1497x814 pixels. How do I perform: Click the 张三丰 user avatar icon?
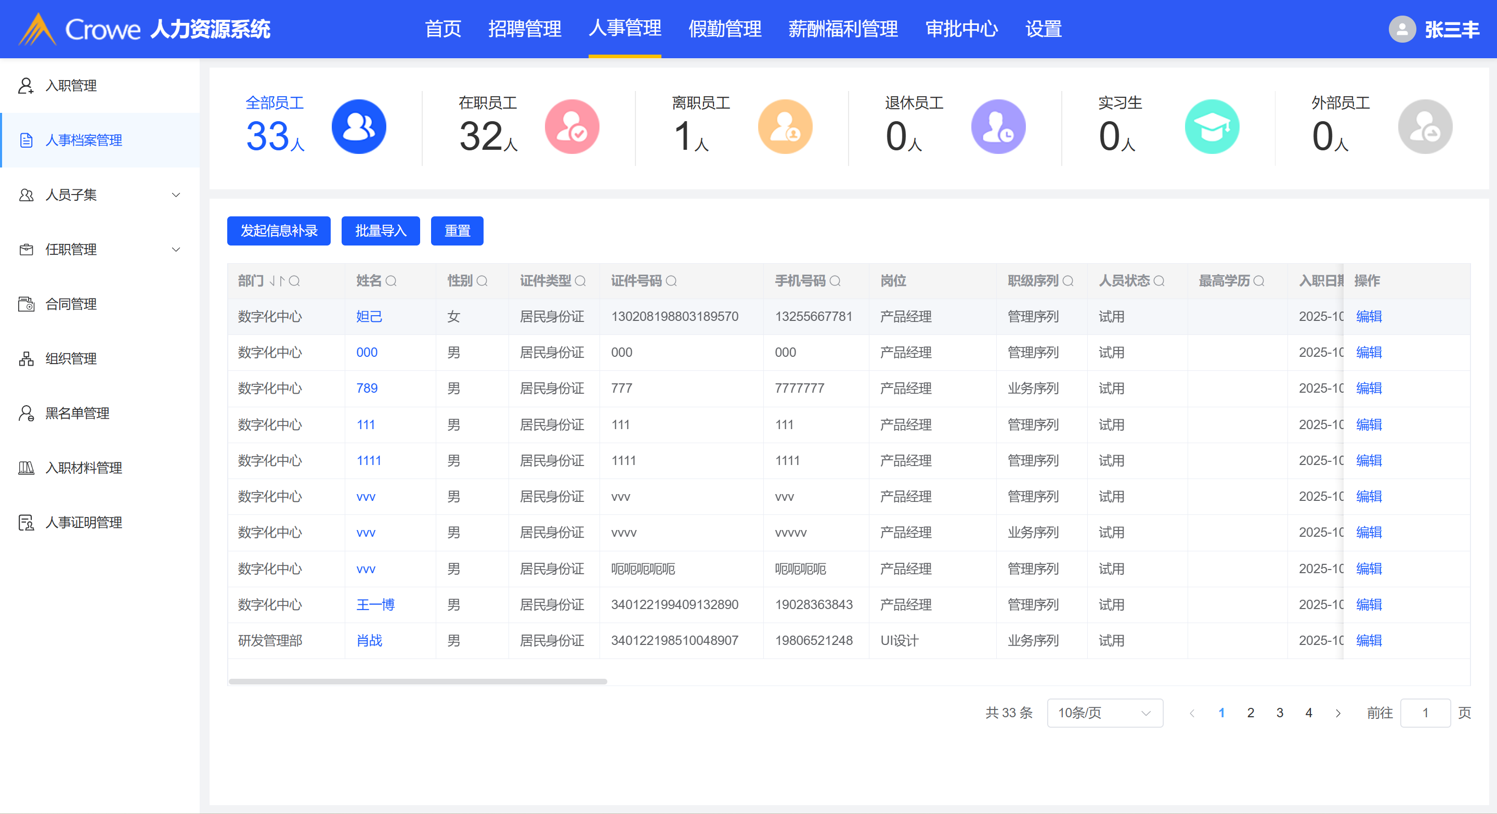[x=1402, y=29]
